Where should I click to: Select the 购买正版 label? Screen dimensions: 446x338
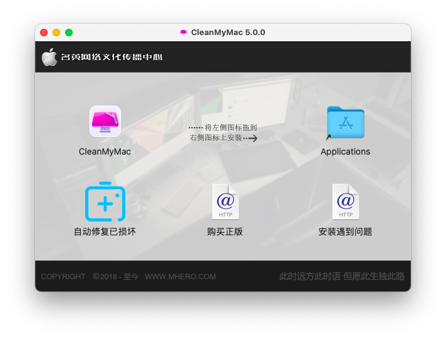225,232
